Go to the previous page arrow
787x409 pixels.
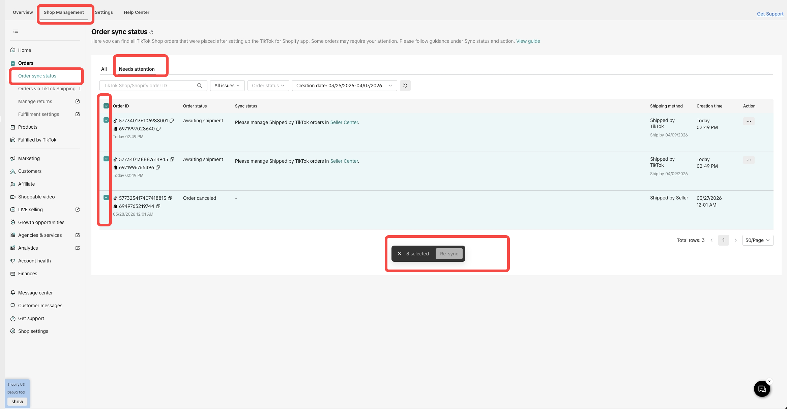[711, 240]
